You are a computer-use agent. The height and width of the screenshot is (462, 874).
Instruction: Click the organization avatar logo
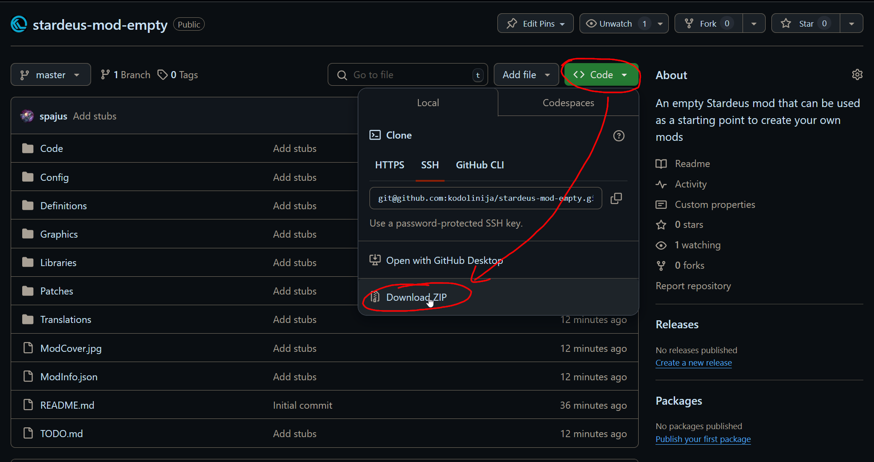pyautogui.click(x=19, y=24)
